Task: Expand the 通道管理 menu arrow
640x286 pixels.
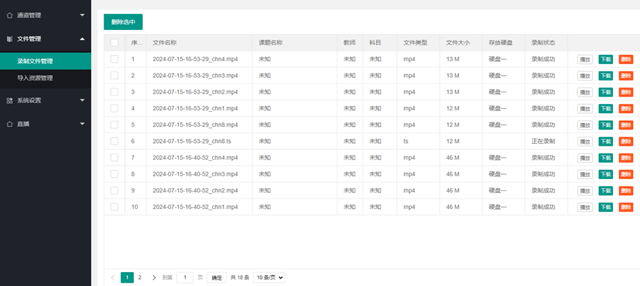Action: tap(82, 15)
